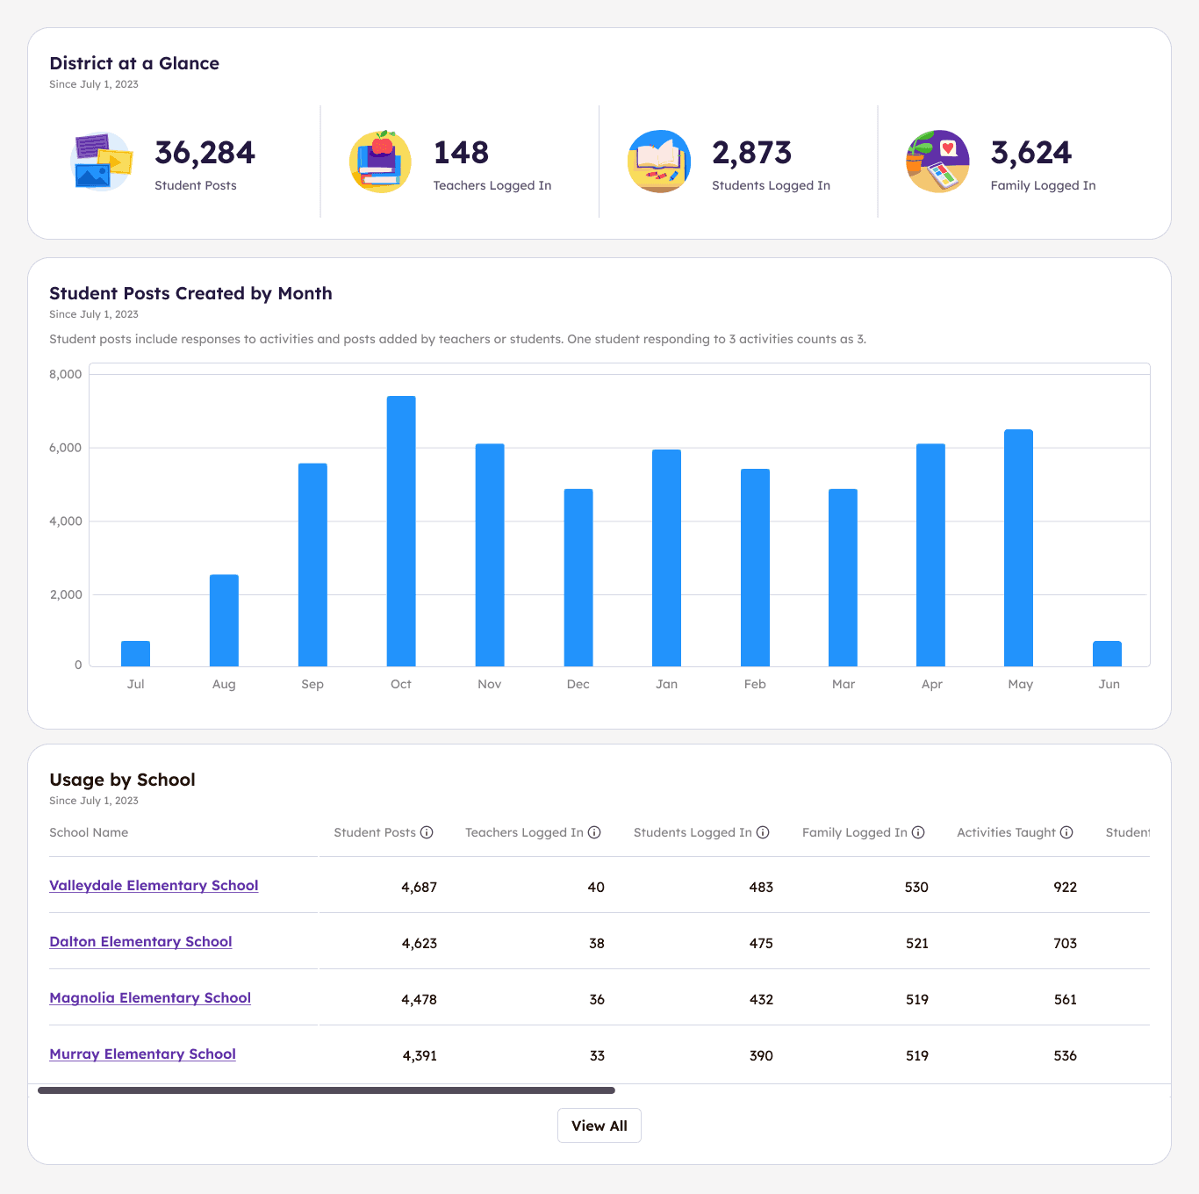The image size is (1199, 1194).
Task: Open Magnolia Elementary School details
Action: tap(149, 998)
